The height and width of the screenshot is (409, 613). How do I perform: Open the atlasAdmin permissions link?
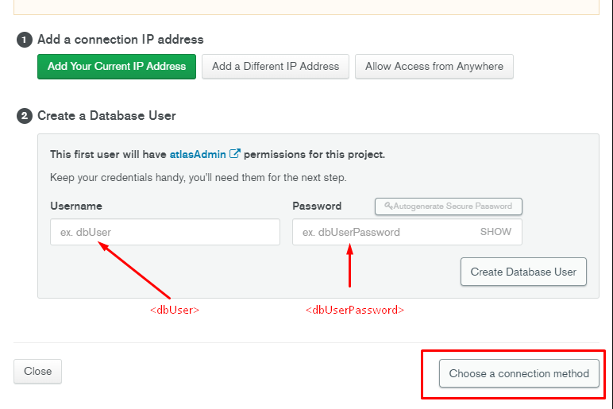click(x=198, y=154)
